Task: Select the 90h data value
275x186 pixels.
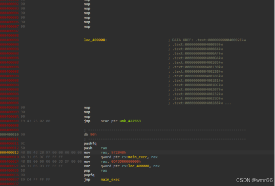Action: click(93, 135)
